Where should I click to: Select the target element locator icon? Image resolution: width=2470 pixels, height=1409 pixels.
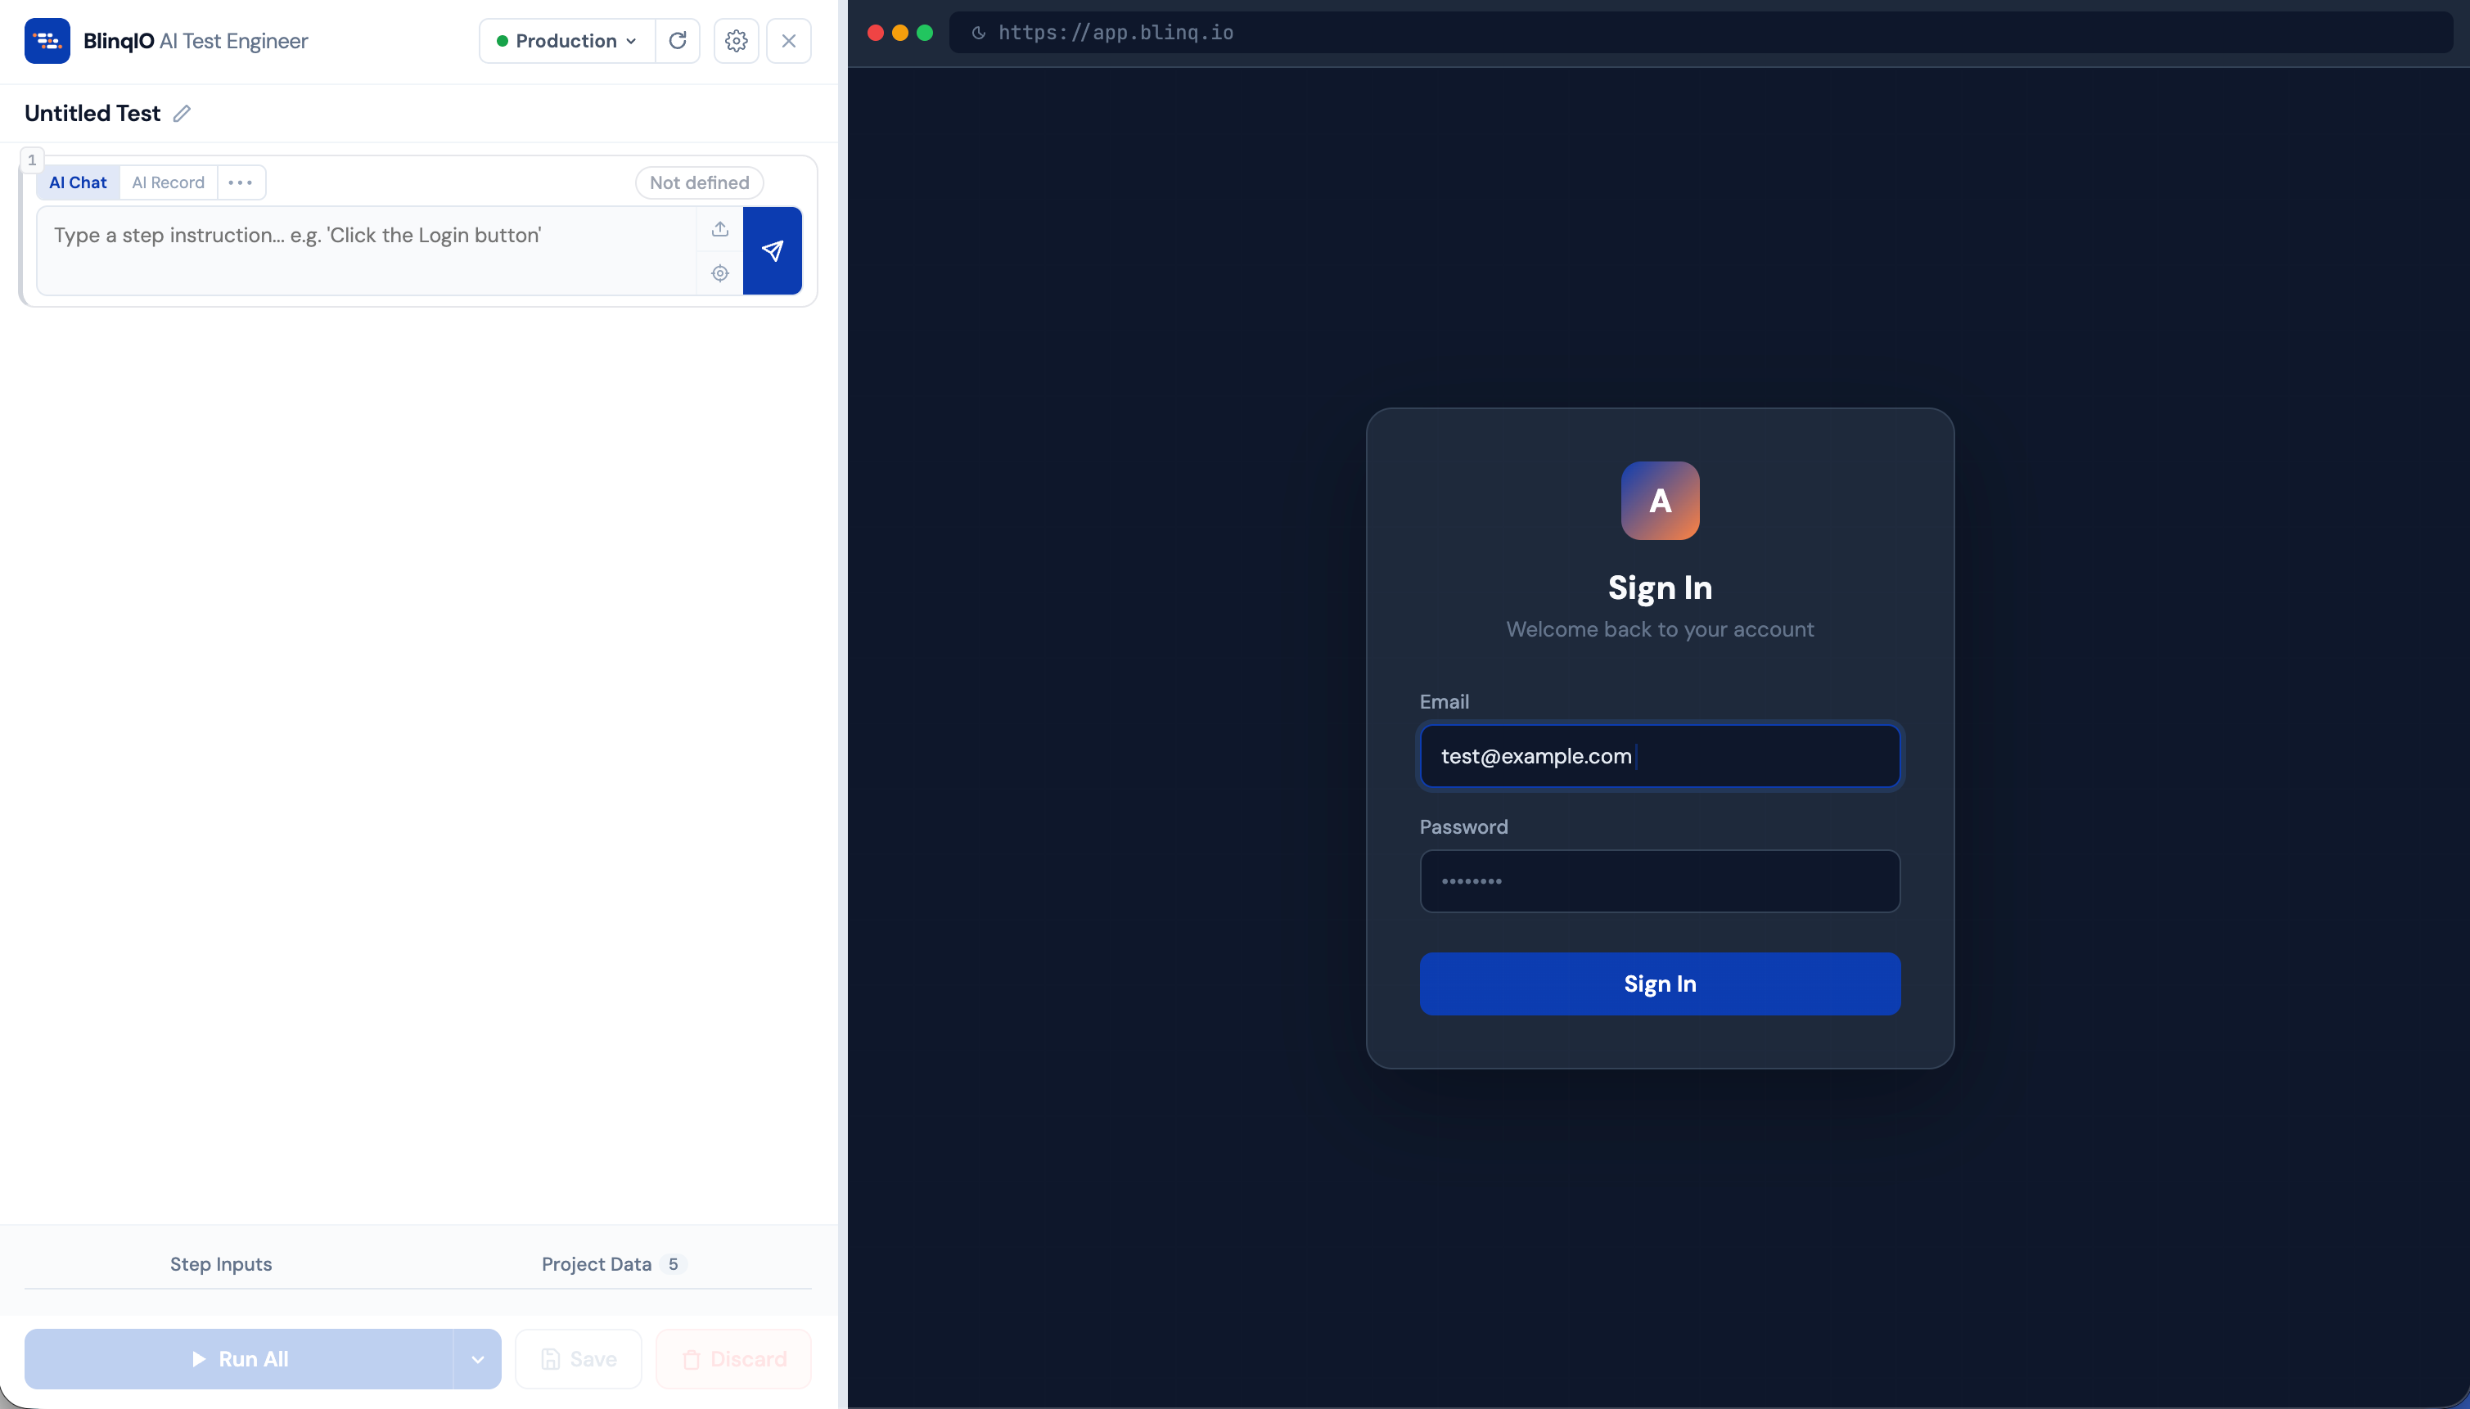(719, 273)
